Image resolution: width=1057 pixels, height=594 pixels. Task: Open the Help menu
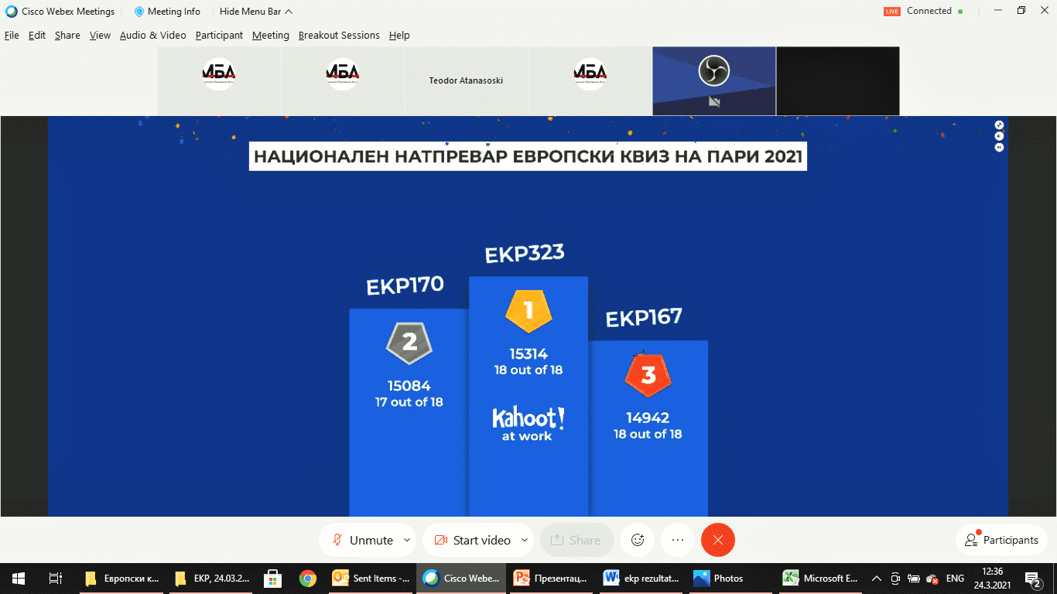tap(399, 35)
